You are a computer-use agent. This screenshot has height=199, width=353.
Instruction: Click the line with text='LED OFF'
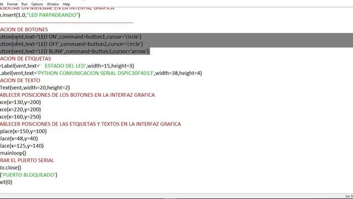[71, 44]
